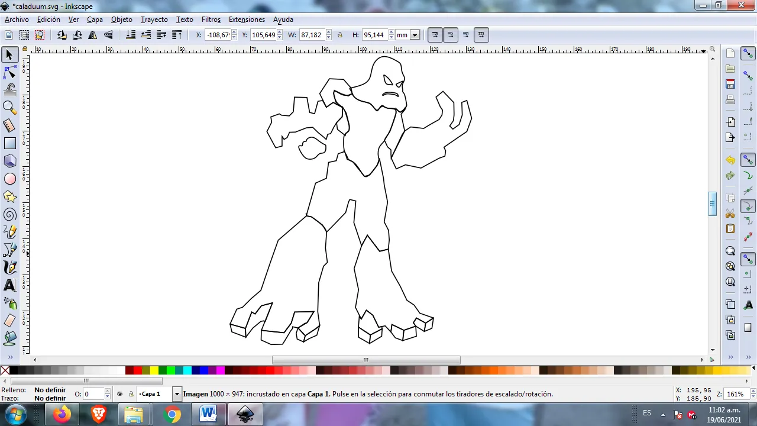Select the Calligraphy tool

click(9, 267)
